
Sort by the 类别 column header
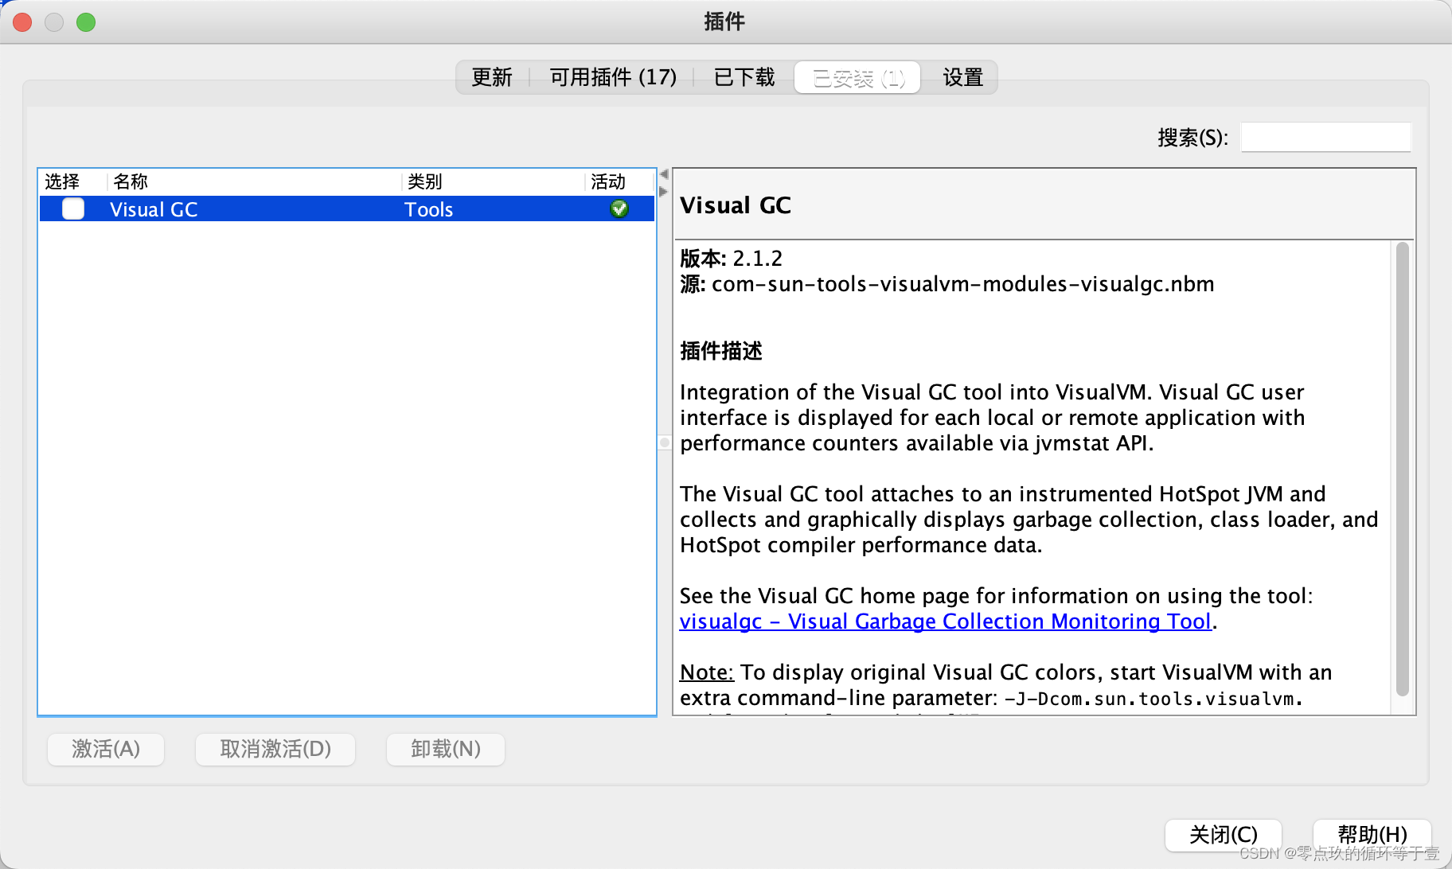[494, 181]
